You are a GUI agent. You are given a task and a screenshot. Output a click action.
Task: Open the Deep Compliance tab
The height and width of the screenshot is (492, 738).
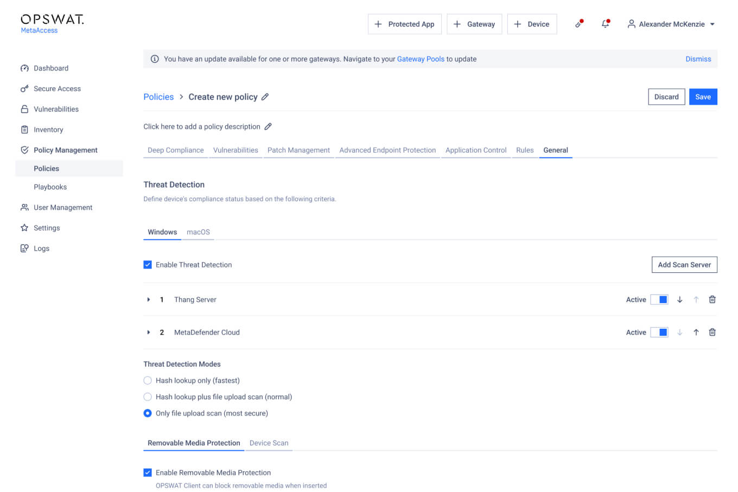point(175,150)
